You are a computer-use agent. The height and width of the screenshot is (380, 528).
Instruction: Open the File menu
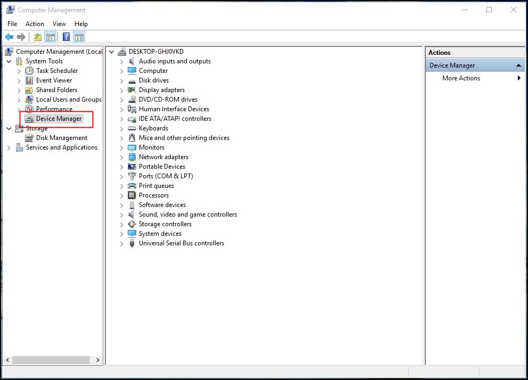[x=12, y=24]
